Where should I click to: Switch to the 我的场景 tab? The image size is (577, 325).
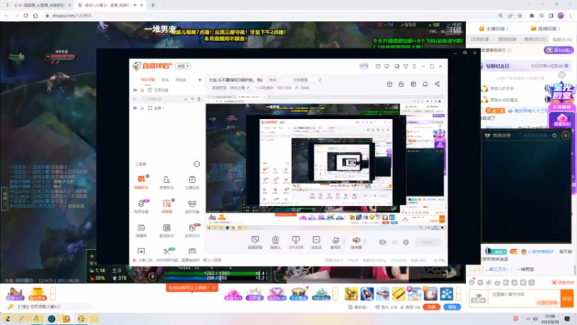point(147,79)
